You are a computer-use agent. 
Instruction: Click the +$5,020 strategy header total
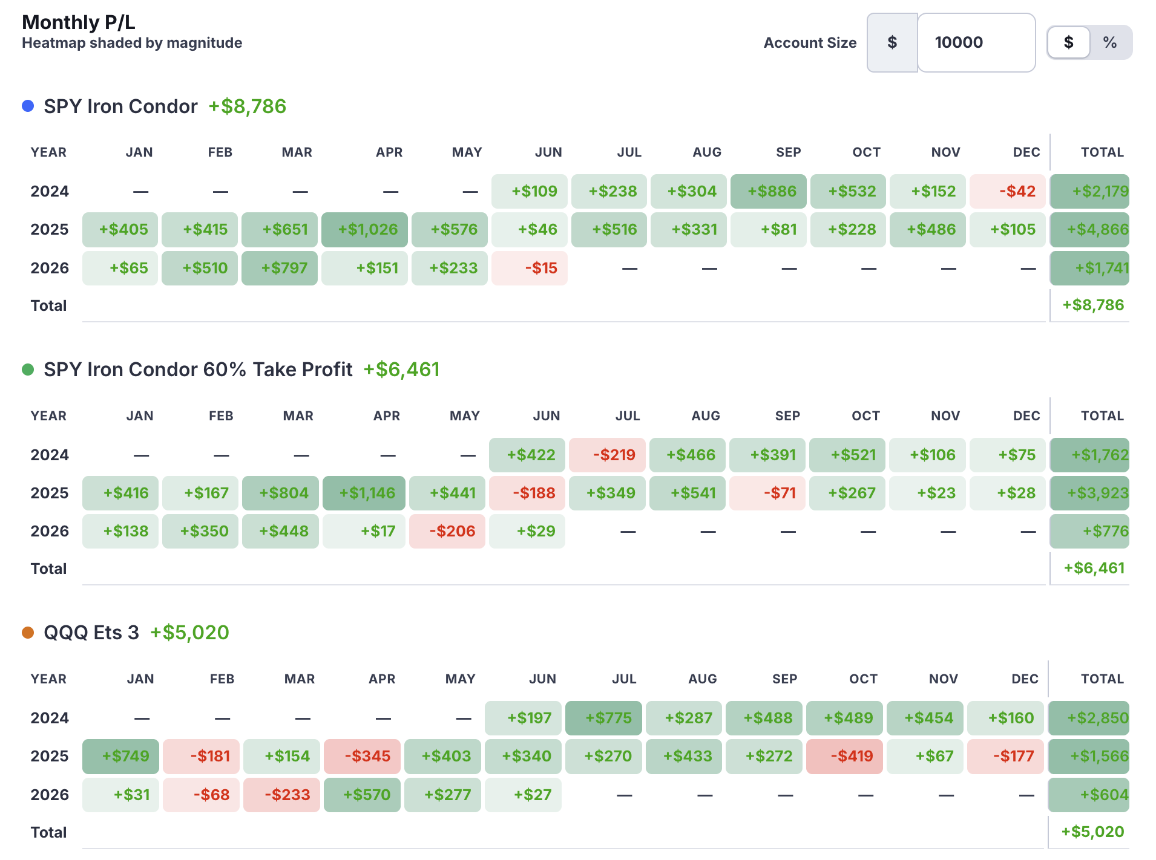pos(189,633)
